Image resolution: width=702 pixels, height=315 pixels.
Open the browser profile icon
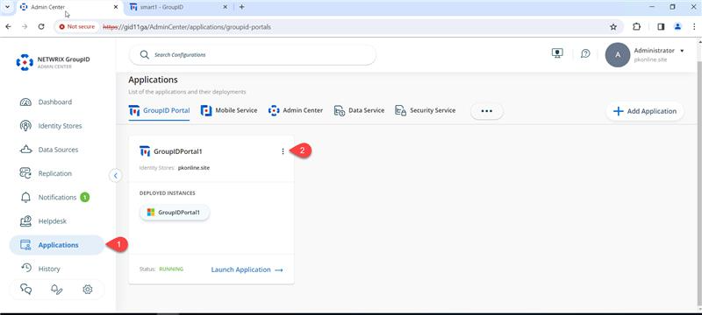[677, 27]
